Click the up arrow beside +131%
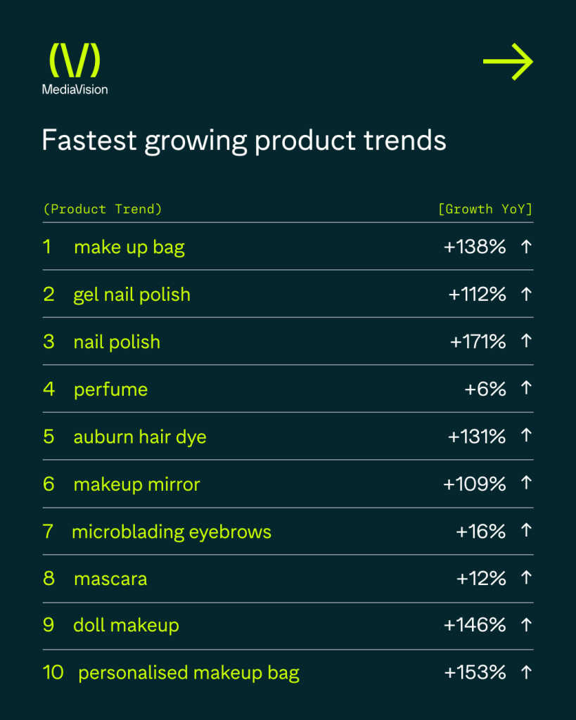576x720 pixels. 525,436
